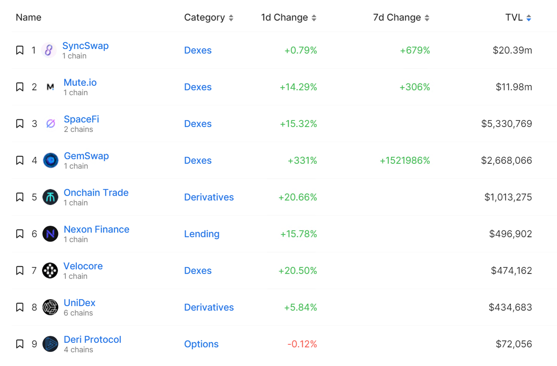Screen dimensions: 557x366
Task: Filter by Lending category link
Action: pos(202,234)
